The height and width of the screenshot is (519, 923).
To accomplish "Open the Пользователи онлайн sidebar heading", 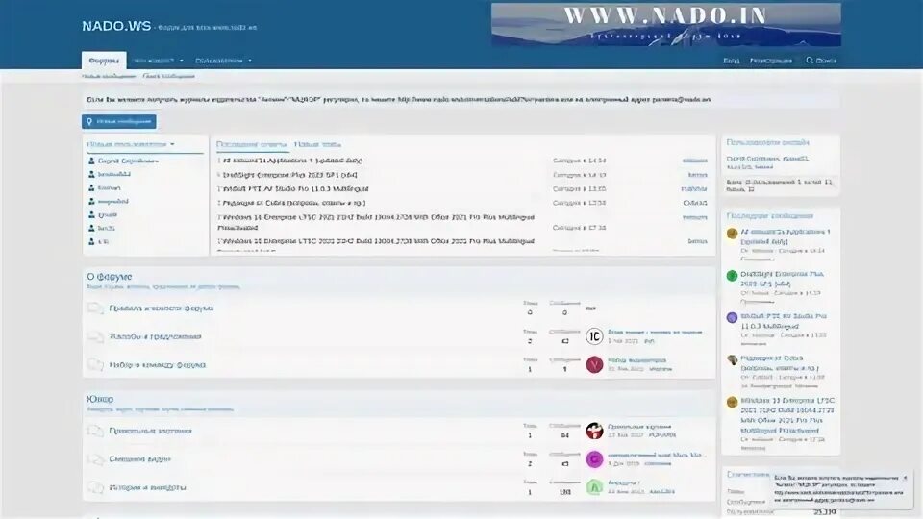I will [x=767, y=142].
